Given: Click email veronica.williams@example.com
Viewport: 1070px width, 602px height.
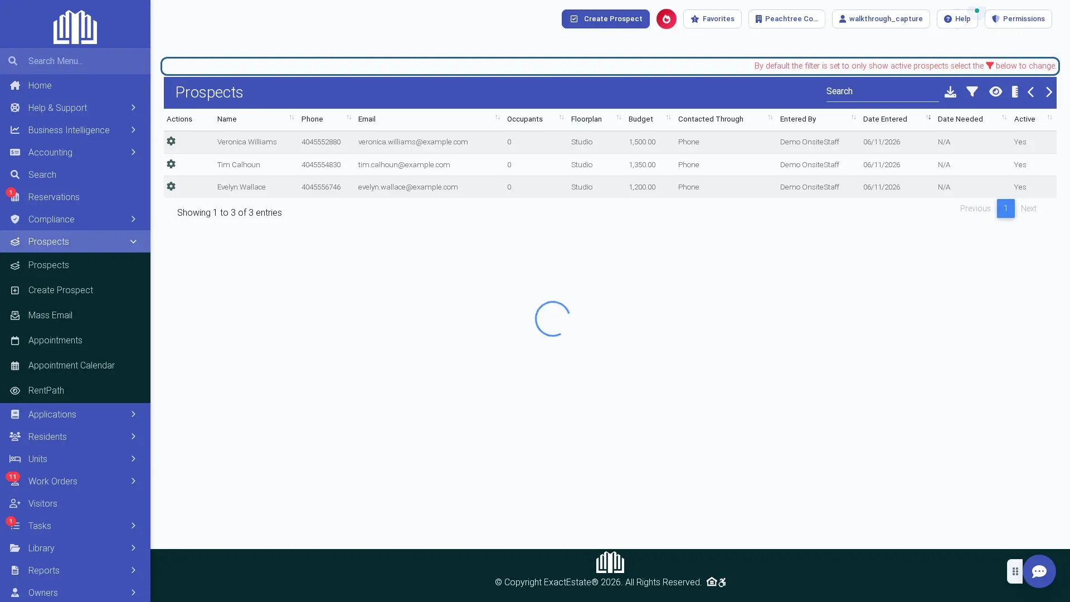Looking at the screenshot, I should [x=412, y=142].
